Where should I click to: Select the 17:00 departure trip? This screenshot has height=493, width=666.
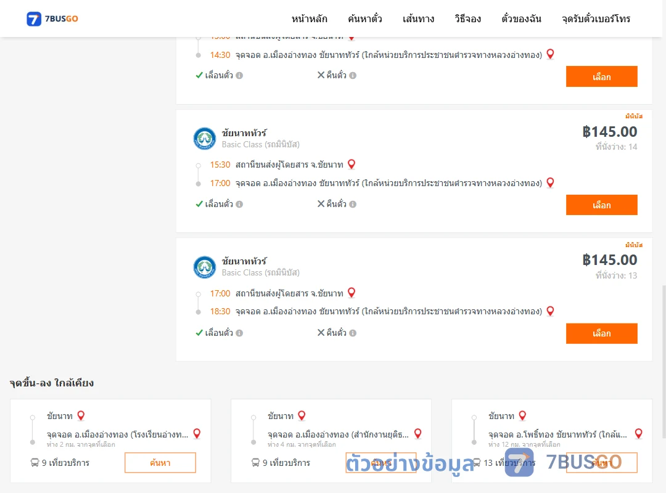tap(601, 333)
